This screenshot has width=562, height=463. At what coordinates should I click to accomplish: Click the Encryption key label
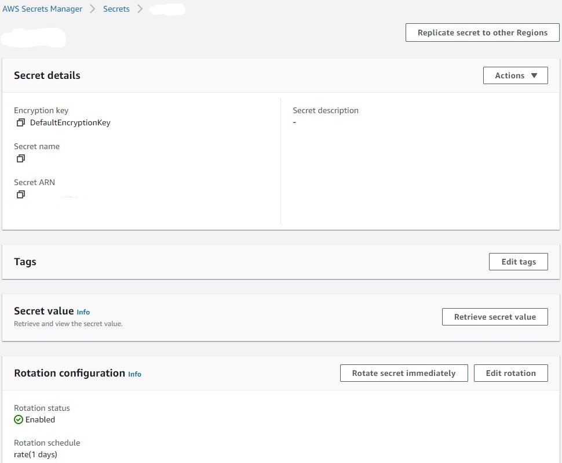(x=41, y=111)
